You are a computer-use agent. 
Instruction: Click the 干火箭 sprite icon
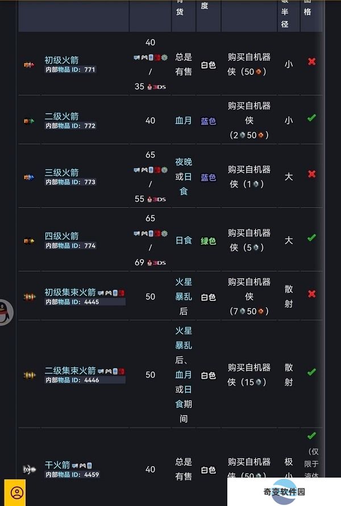pos(30,469)
